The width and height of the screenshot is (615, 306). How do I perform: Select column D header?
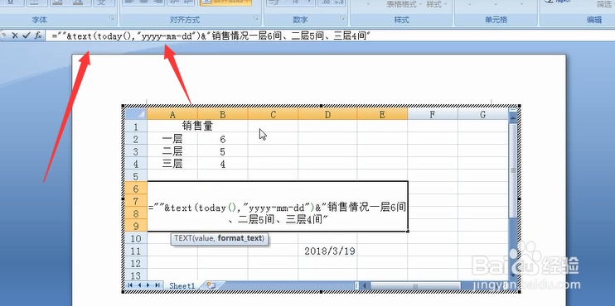327,114
